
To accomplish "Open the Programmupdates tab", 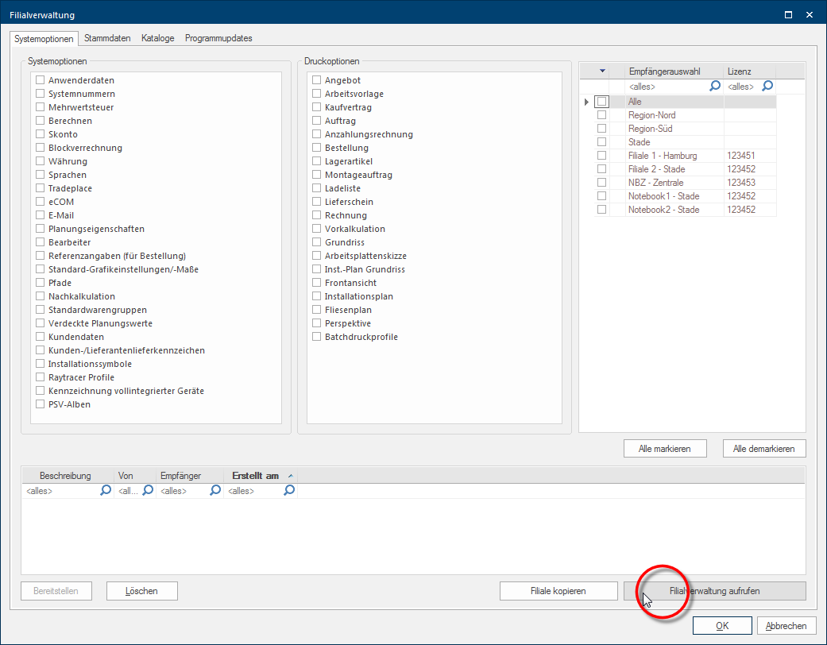I will [218, 38].
